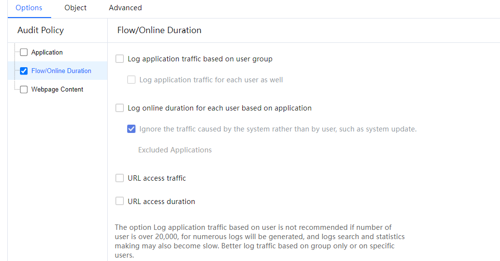Tick checkbox for Log online duration per user
500x261 pixels.
pos(120,108)
